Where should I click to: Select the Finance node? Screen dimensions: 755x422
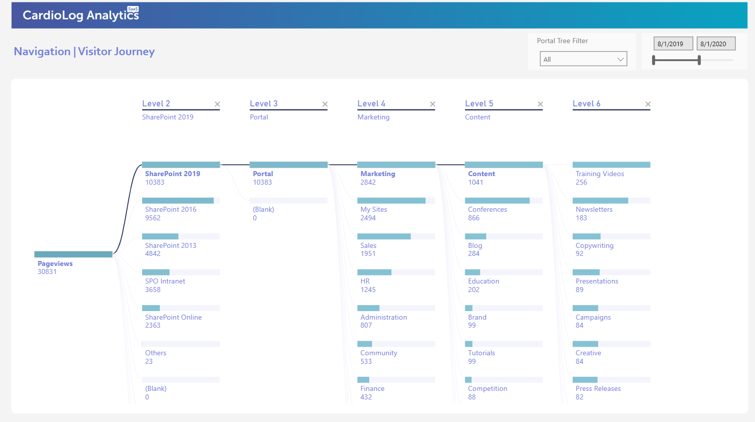pyautogui.click(x=396, y=380)
